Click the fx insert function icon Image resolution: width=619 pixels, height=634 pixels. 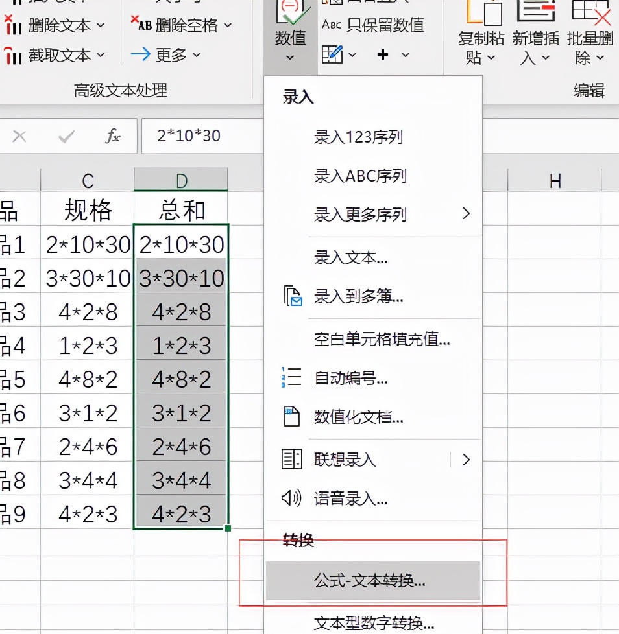click(x=114, y=136)
